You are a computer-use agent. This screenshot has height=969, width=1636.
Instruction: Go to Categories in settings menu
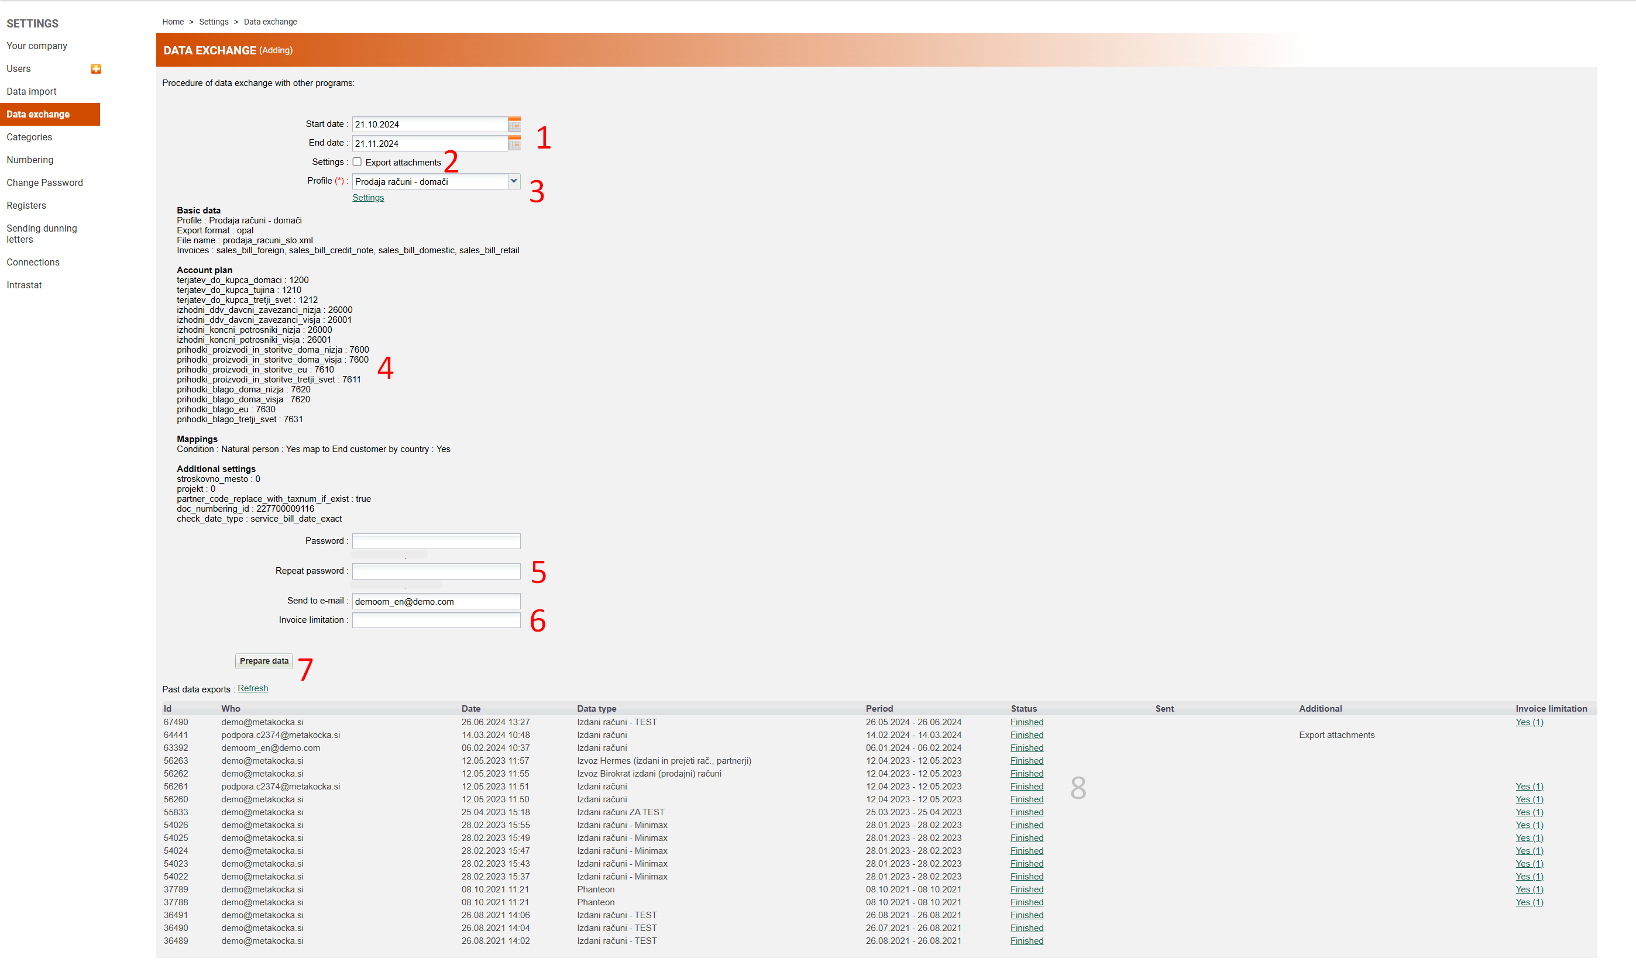tap(29, 137)
